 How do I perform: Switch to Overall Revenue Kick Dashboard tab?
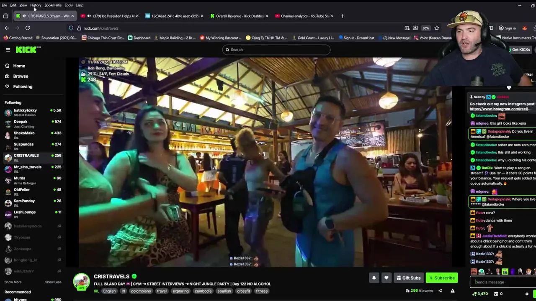240,16
